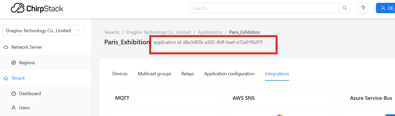Click the home icon beside Tenant

point(6,78)
